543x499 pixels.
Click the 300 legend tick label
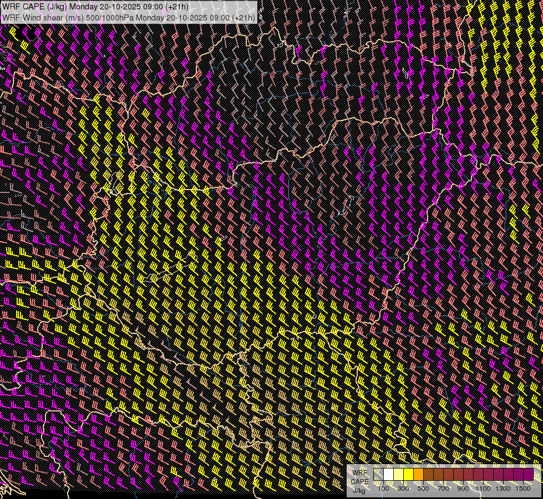403,488
